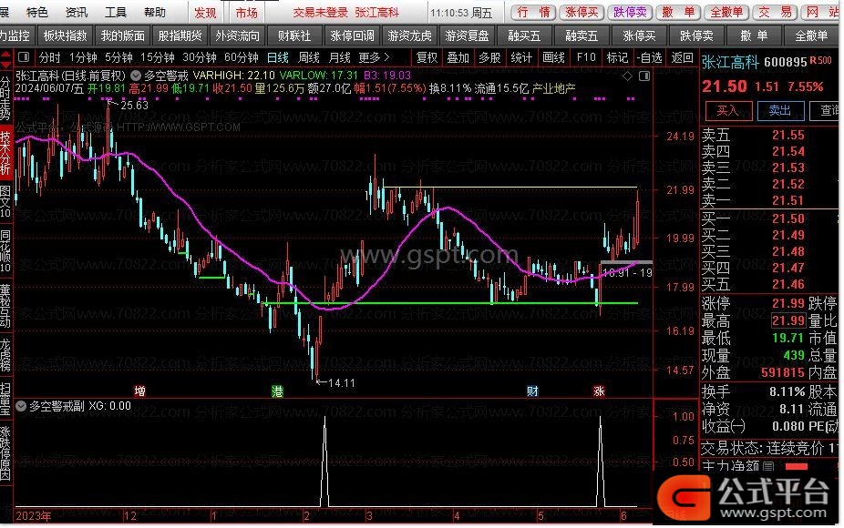Open 股指期货 toolbar tab

(x=180, y=36)
